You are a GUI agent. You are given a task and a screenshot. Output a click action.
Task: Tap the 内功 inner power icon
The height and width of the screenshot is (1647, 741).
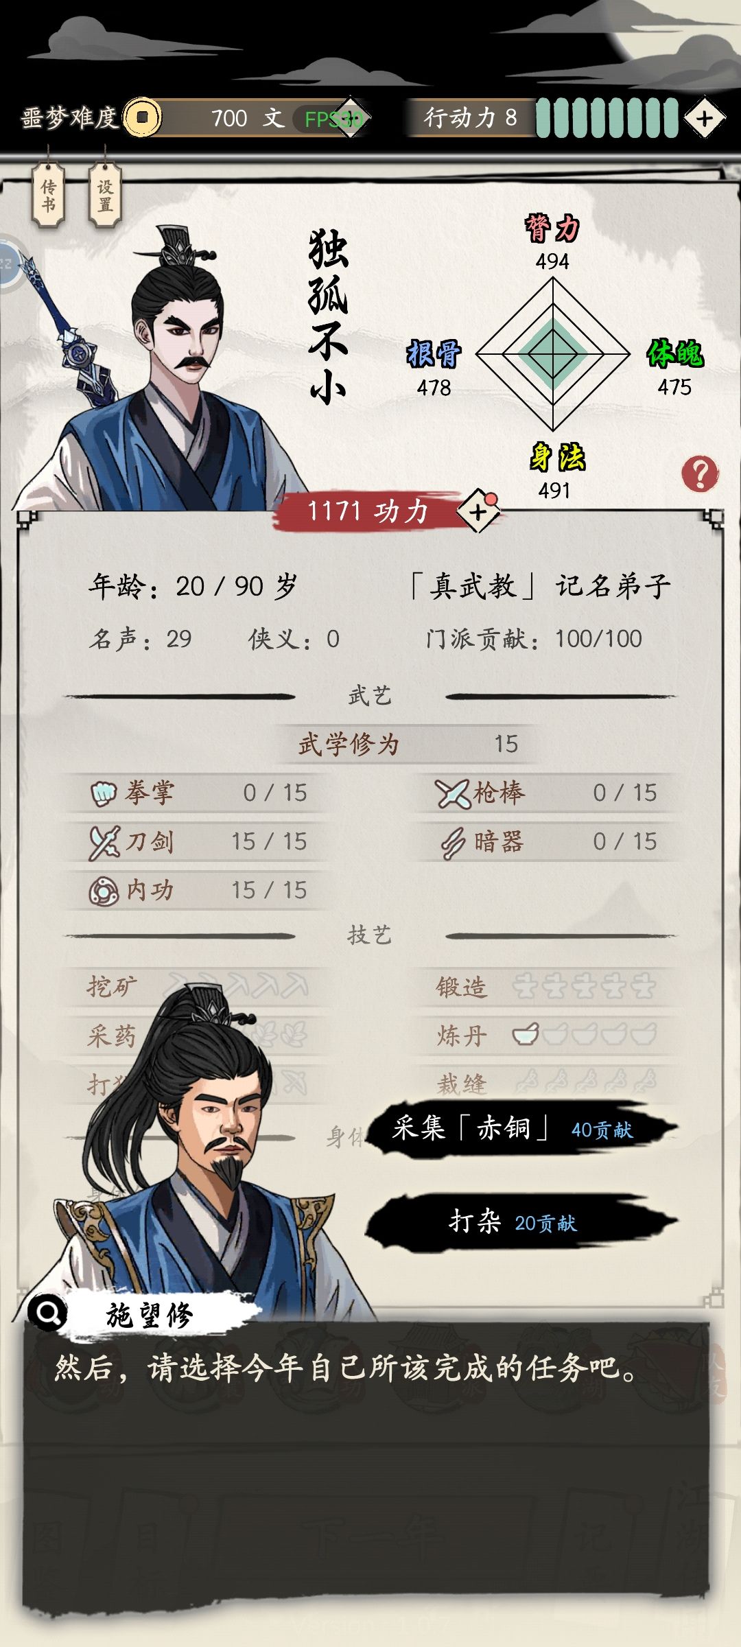[x=104, y=891]
